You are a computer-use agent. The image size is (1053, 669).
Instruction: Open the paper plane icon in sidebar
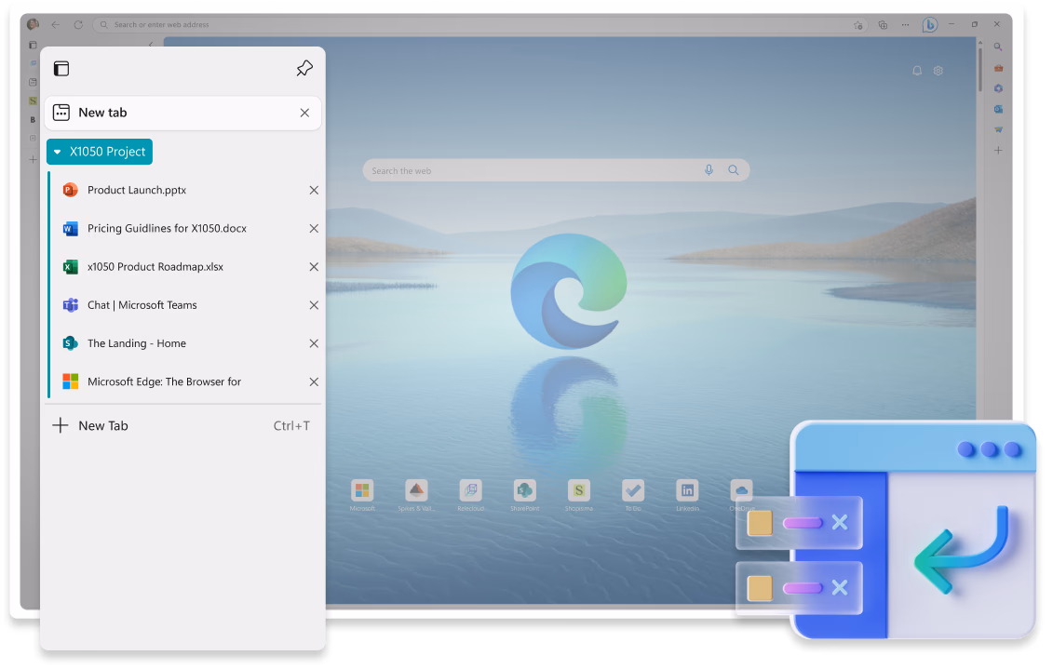tap(999, 129)
